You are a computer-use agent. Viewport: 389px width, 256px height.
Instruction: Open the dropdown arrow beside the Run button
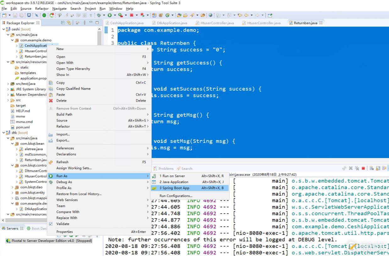pos(115,15)
